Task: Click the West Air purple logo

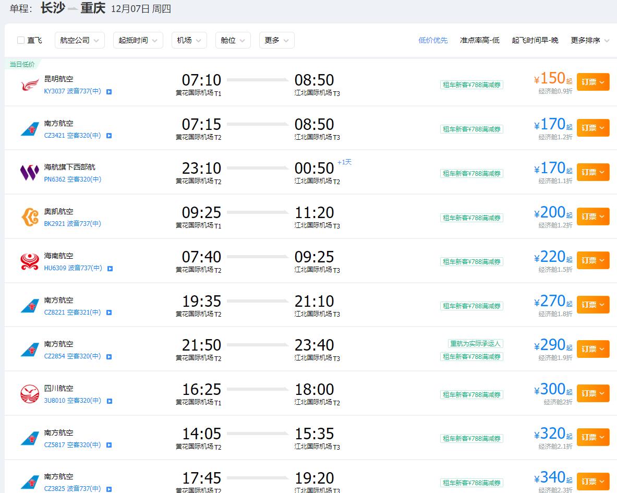Action: click(30, 173)
